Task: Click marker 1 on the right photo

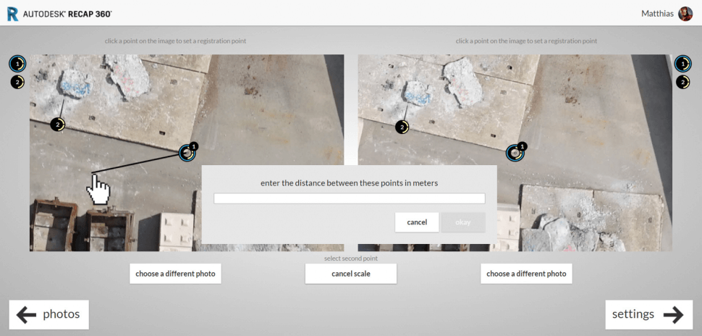Action: 515,153
